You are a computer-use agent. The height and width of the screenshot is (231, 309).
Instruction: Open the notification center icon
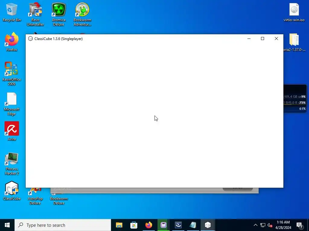(300, 225)
